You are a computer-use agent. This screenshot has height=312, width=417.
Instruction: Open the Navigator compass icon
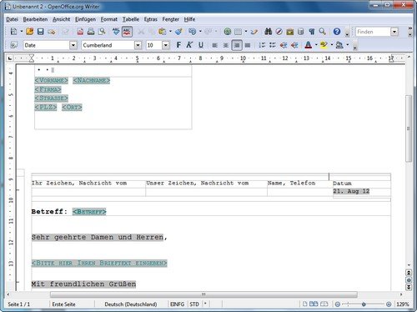(279, 32)
